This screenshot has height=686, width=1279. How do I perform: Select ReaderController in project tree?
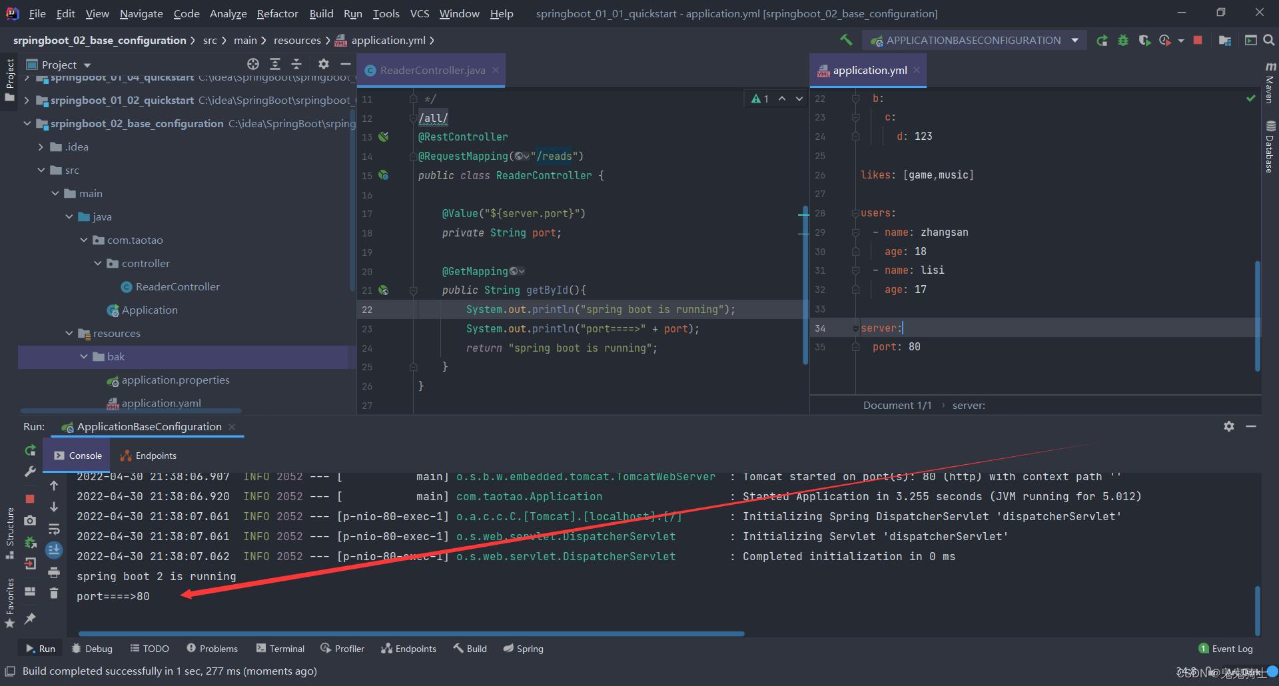(171, 287)
